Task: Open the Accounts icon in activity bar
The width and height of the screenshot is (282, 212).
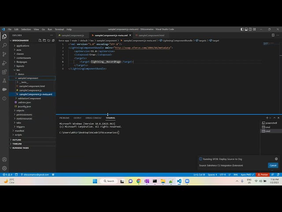Action: [x=4, y=159]
